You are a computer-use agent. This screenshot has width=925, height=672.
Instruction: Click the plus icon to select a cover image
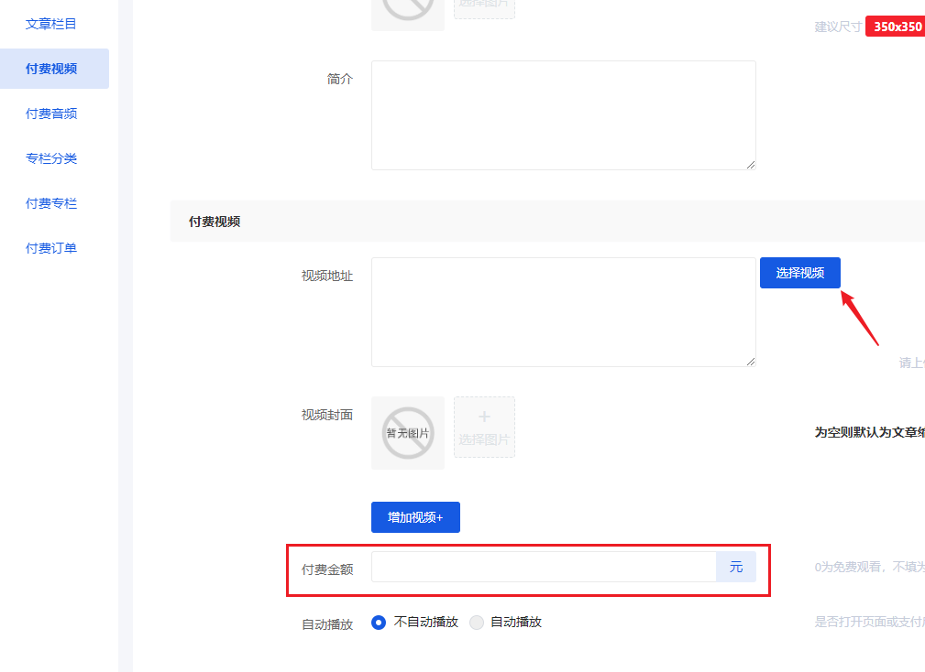point(484,427)
